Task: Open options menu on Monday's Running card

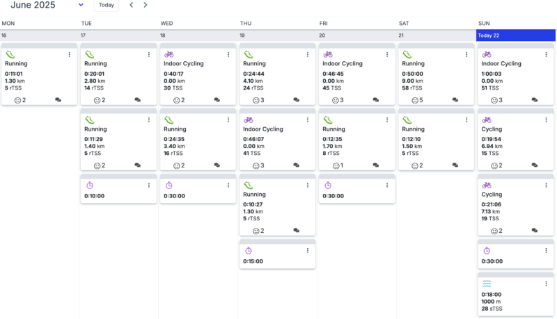Action: point(69,54)
